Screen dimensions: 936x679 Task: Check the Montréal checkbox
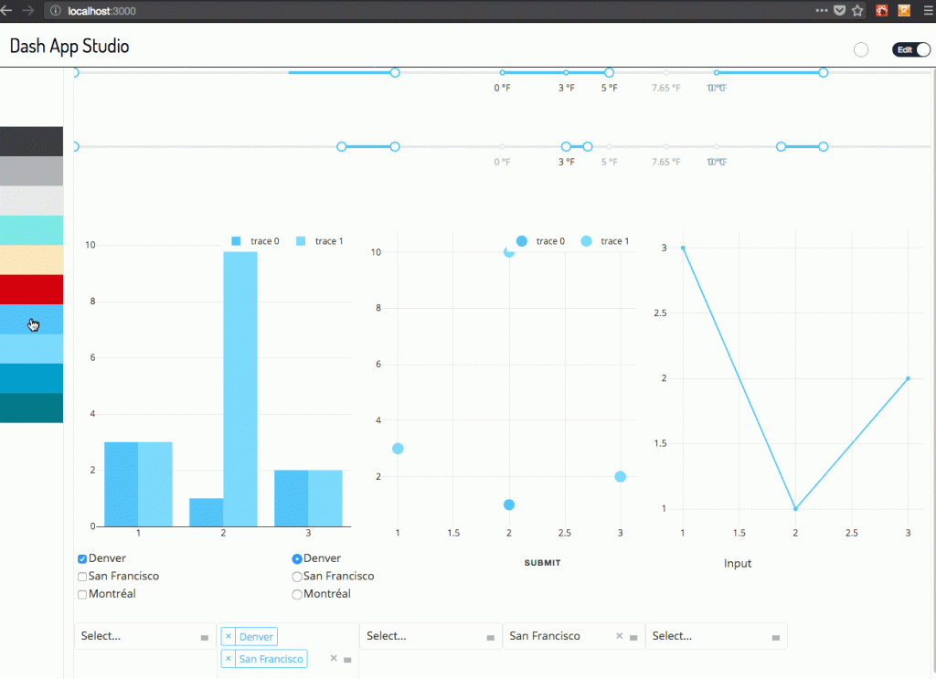(81, 594)
